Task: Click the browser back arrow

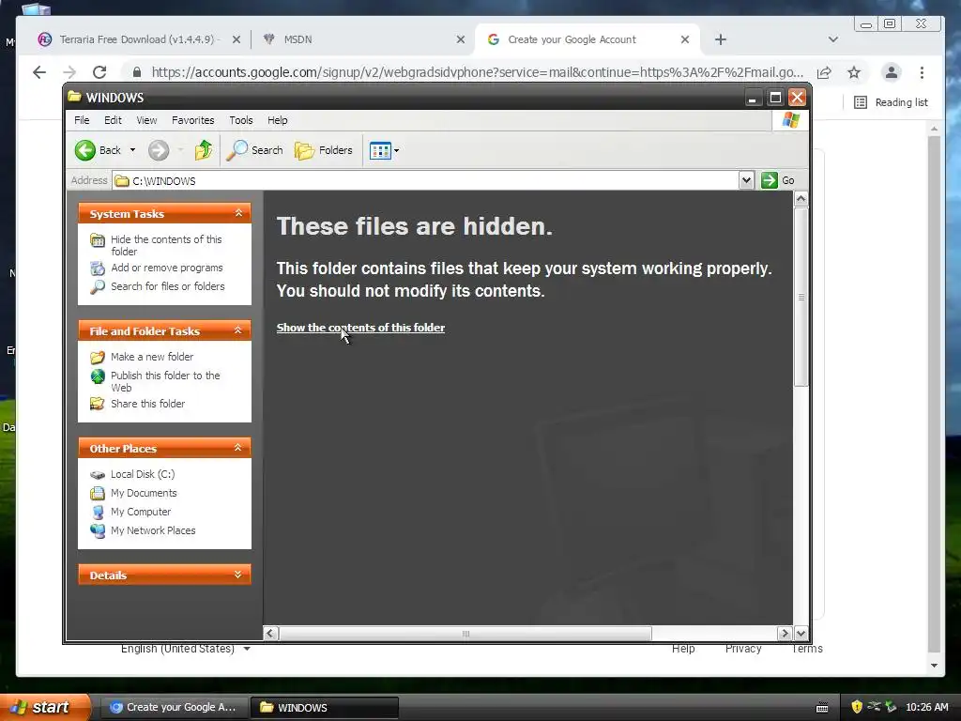Action: pos(39,72)
